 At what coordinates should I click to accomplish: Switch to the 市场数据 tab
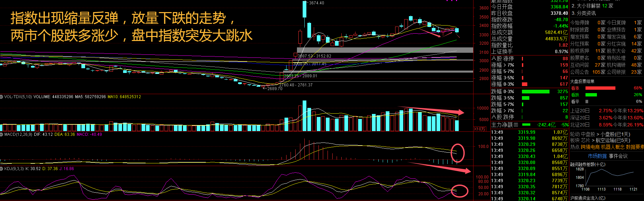click(597, 156)
